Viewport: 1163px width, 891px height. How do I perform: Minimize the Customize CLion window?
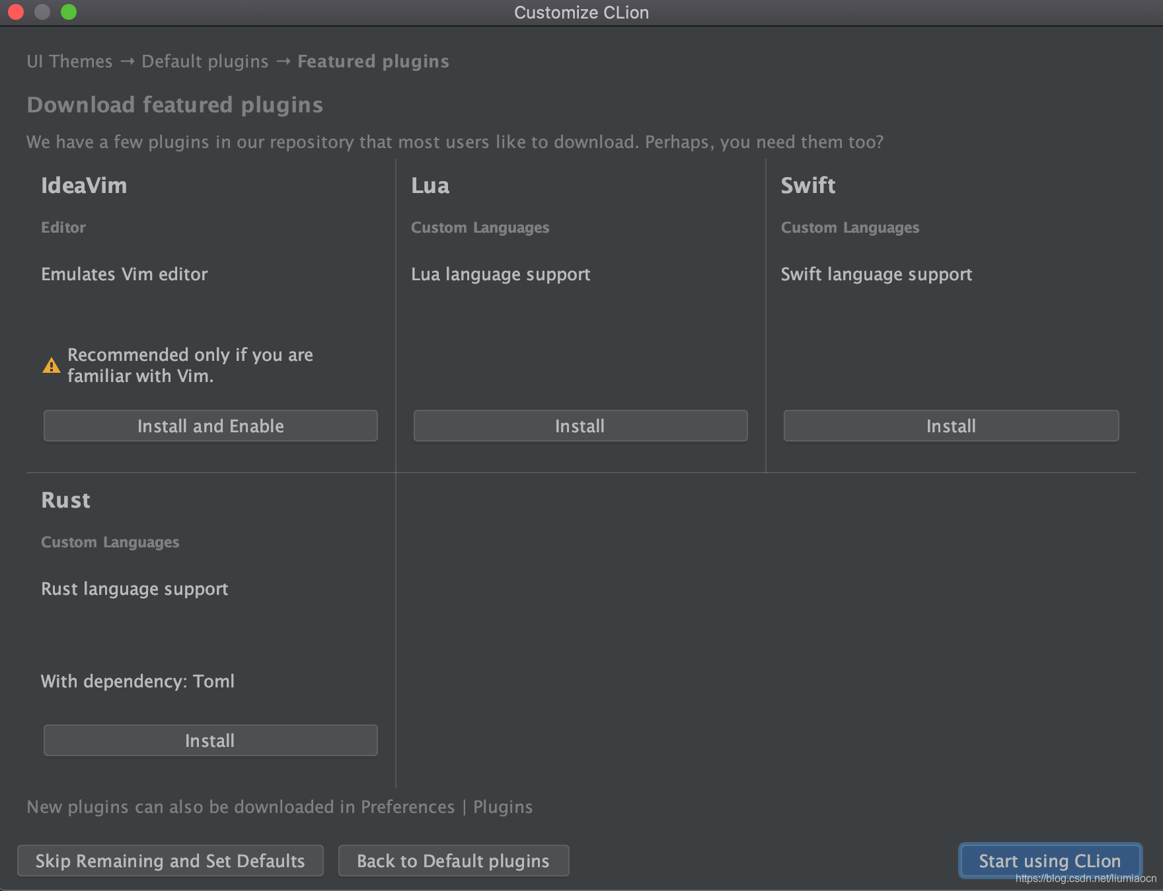[42, 12]
